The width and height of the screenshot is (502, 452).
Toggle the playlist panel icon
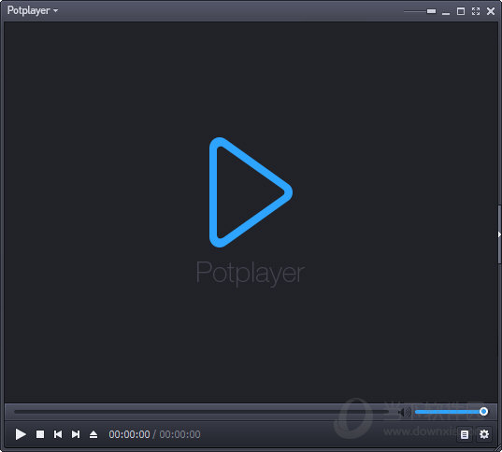pos(465,434)
